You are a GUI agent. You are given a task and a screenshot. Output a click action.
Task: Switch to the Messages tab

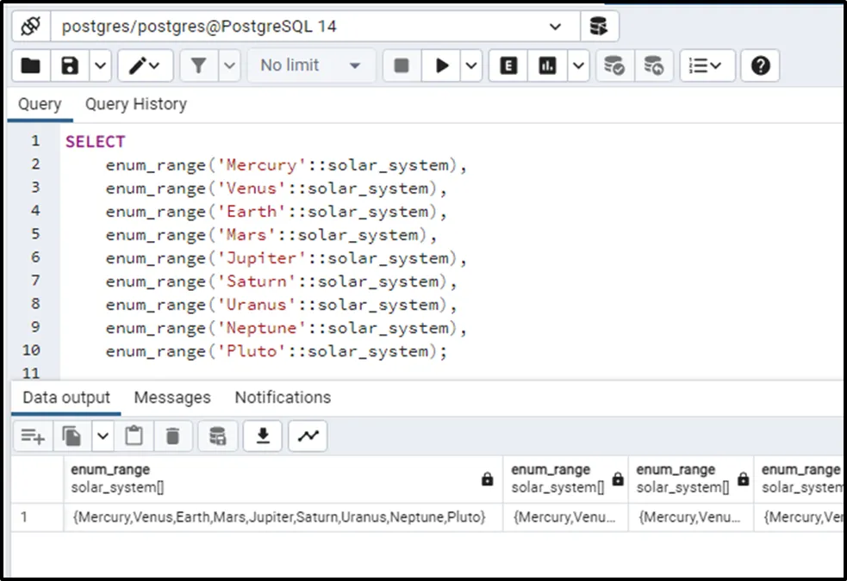point(172,398)
